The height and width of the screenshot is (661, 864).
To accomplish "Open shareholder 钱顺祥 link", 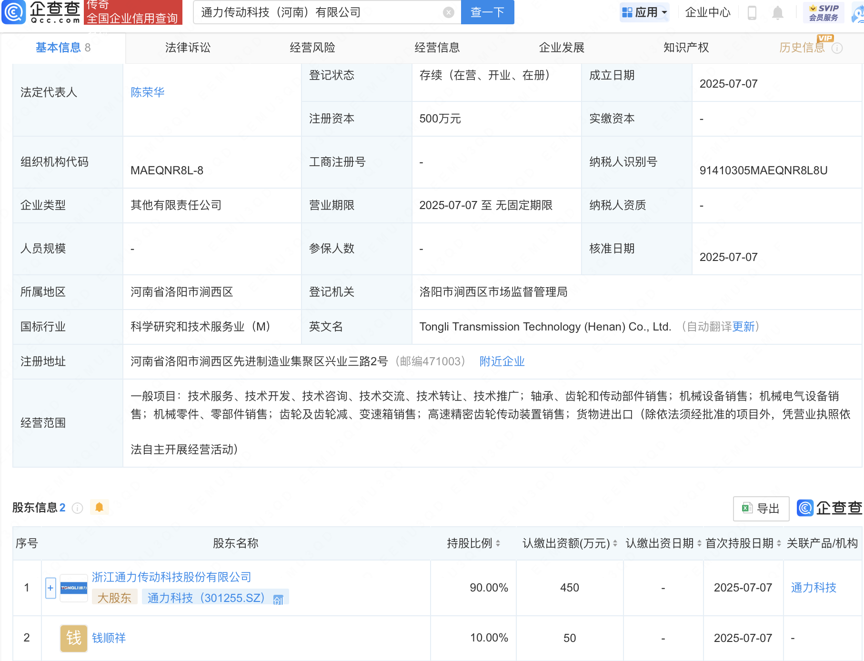I will click(109, 638).
